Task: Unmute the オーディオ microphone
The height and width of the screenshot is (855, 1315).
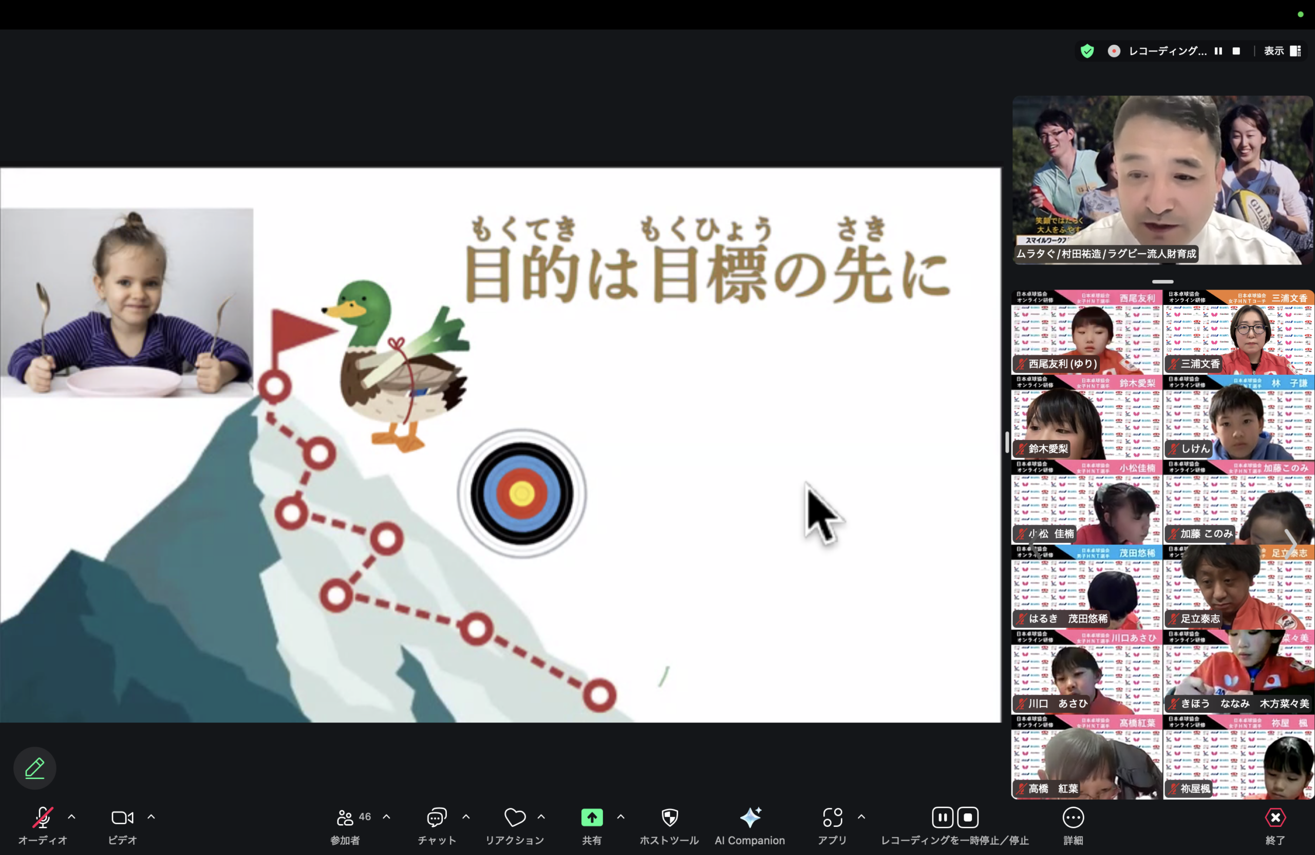Action: pyautogui.click(x=43, y=818)
